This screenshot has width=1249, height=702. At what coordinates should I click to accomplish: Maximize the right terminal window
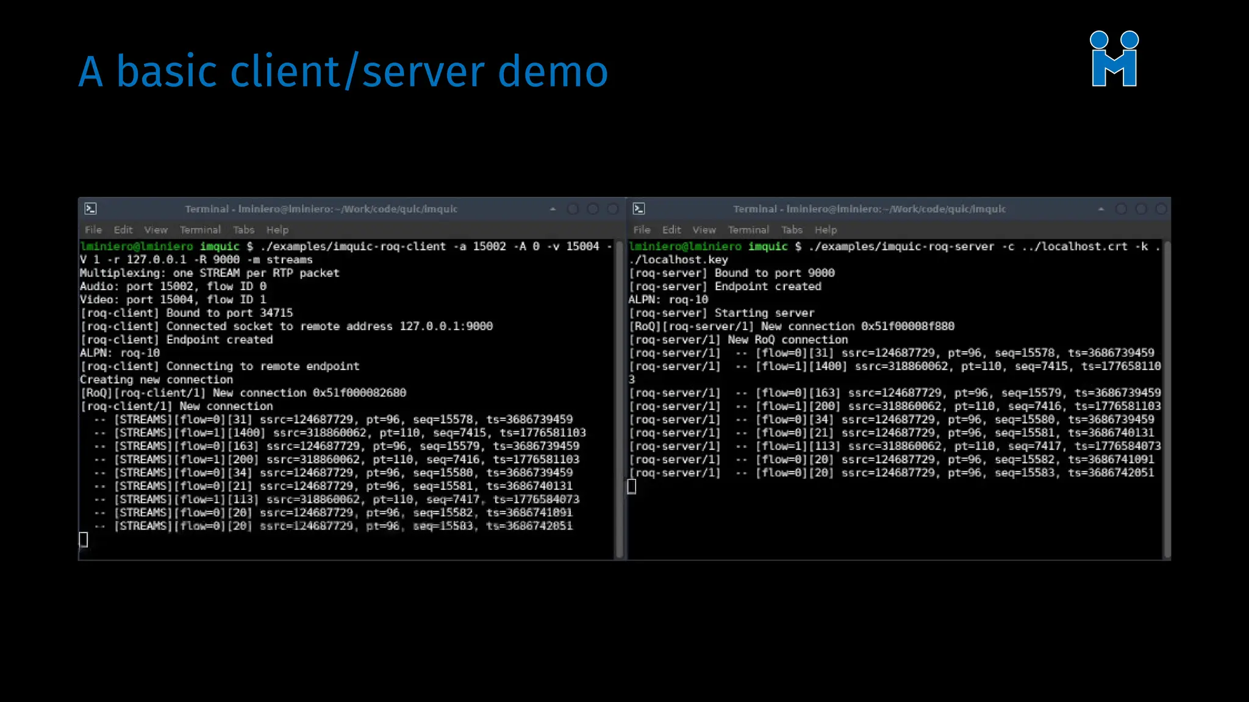[x=1141, y=209]
